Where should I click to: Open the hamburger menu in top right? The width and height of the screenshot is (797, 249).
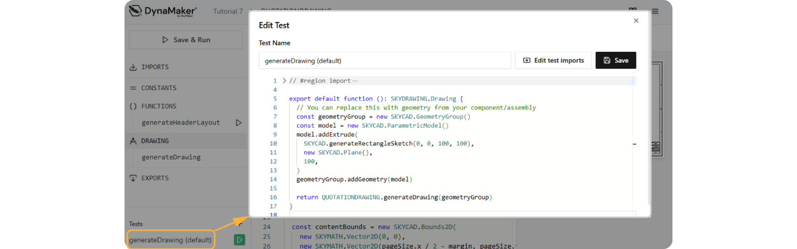click(655, 11)
